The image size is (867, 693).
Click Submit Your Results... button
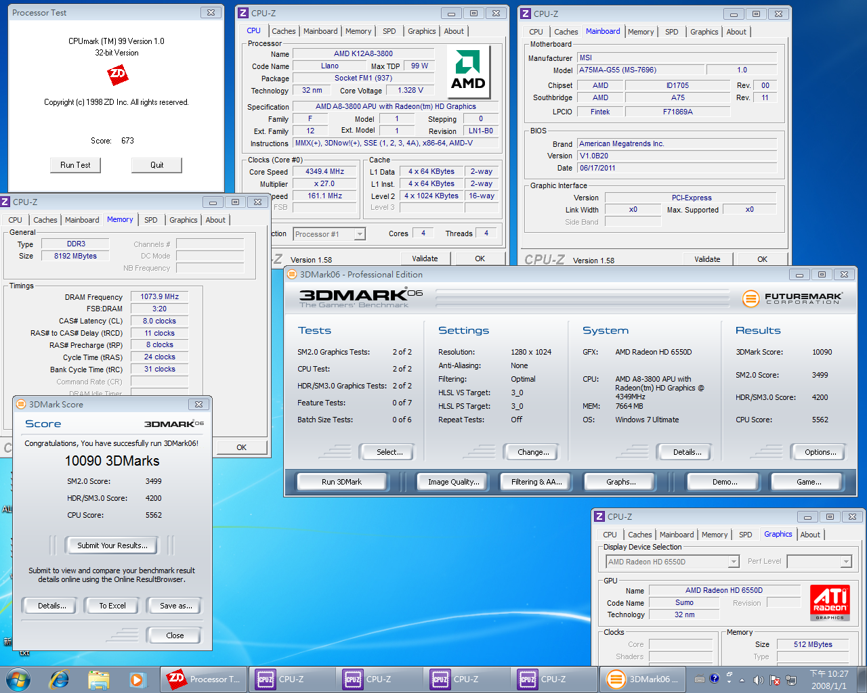point(112,545)
